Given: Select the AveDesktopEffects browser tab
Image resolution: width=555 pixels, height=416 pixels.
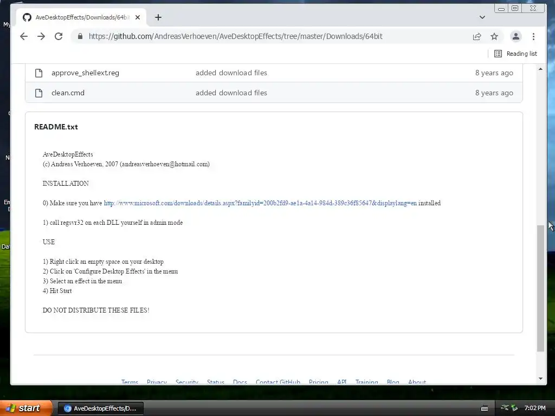Looking at the screenshot, I should pyautogui.click(x=81, y=17).
